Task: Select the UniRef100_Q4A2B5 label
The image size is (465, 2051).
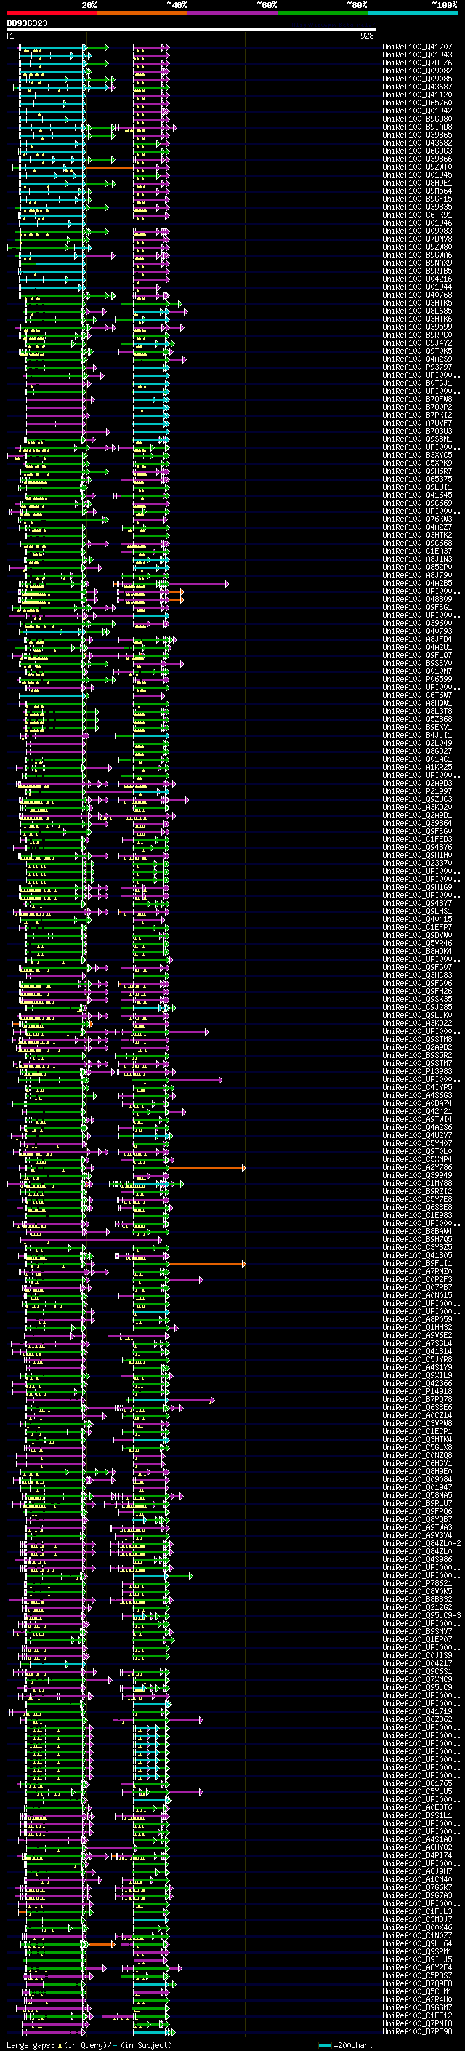Action: click(417, 583)
